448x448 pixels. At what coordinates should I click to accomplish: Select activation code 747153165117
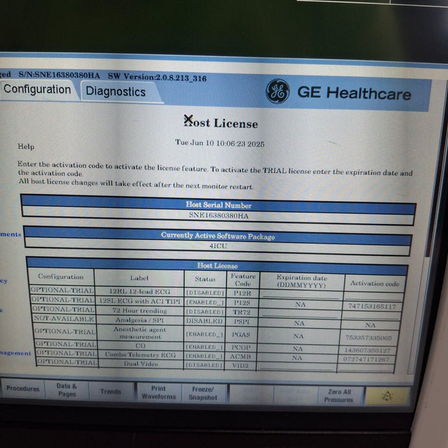[372, 306]
